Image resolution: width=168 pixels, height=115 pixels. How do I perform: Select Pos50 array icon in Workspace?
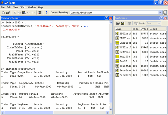coord(117,61)
